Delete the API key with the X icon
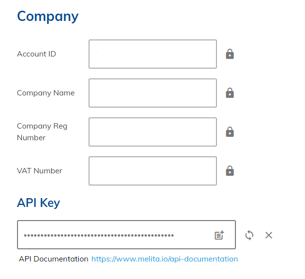Image resolution: width=305 pixels, height=279 pixels. point(269,235)
